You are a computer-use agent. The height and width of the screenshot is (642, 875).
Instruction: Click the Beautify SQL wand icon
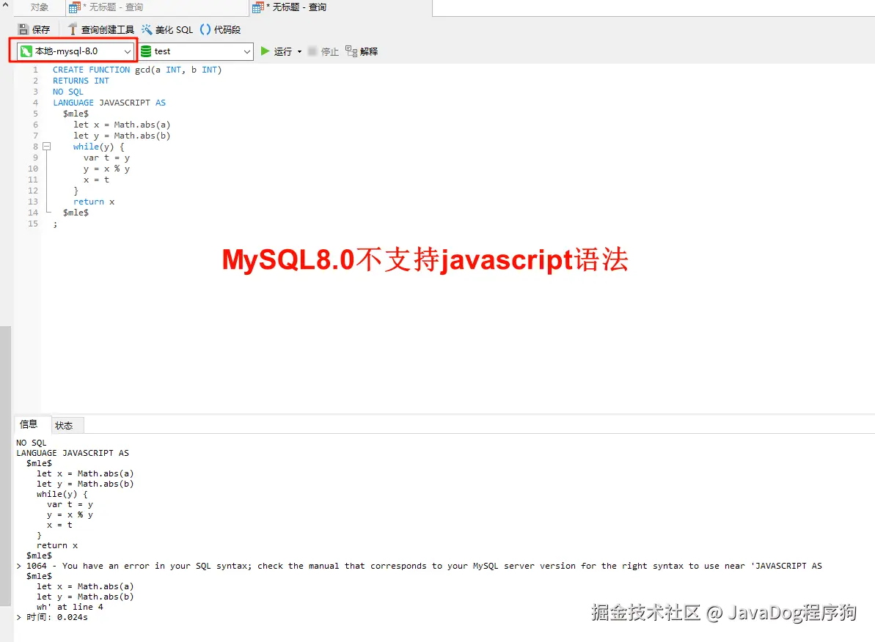[147, 29]
